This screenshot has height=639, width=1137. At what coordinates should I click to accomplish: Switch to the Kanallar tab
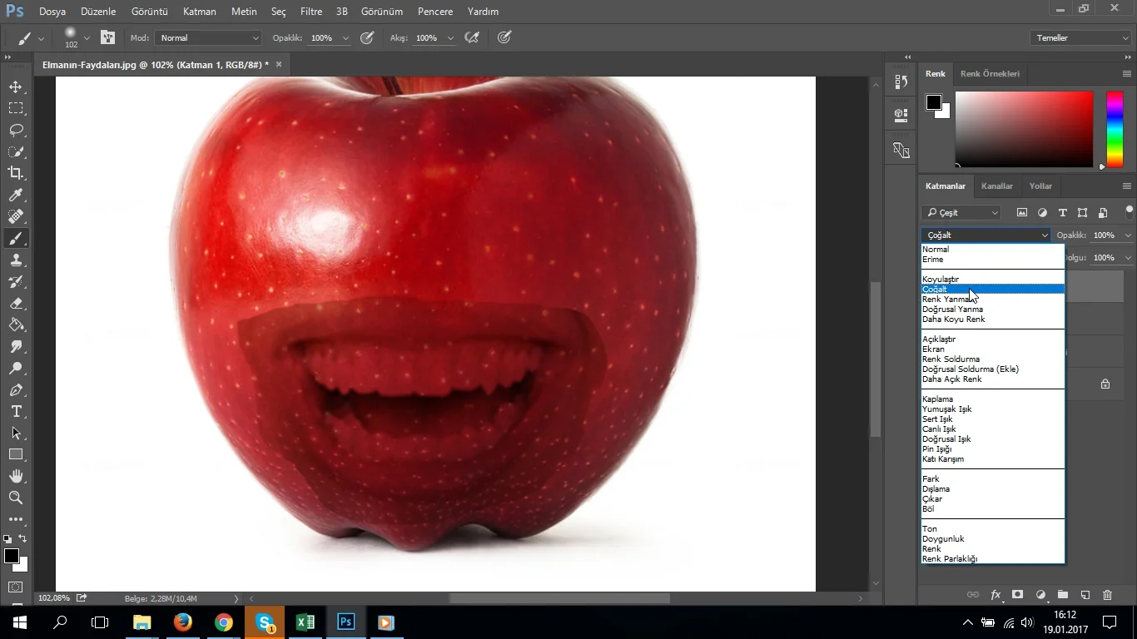(x=996, y=186)
